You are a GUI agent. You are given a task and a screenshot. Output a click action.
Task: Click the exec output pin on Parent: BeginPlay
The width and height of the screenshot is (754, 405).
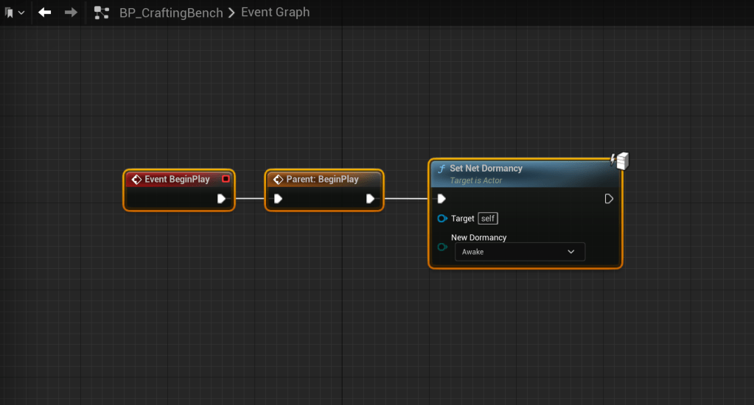[370, 199]
